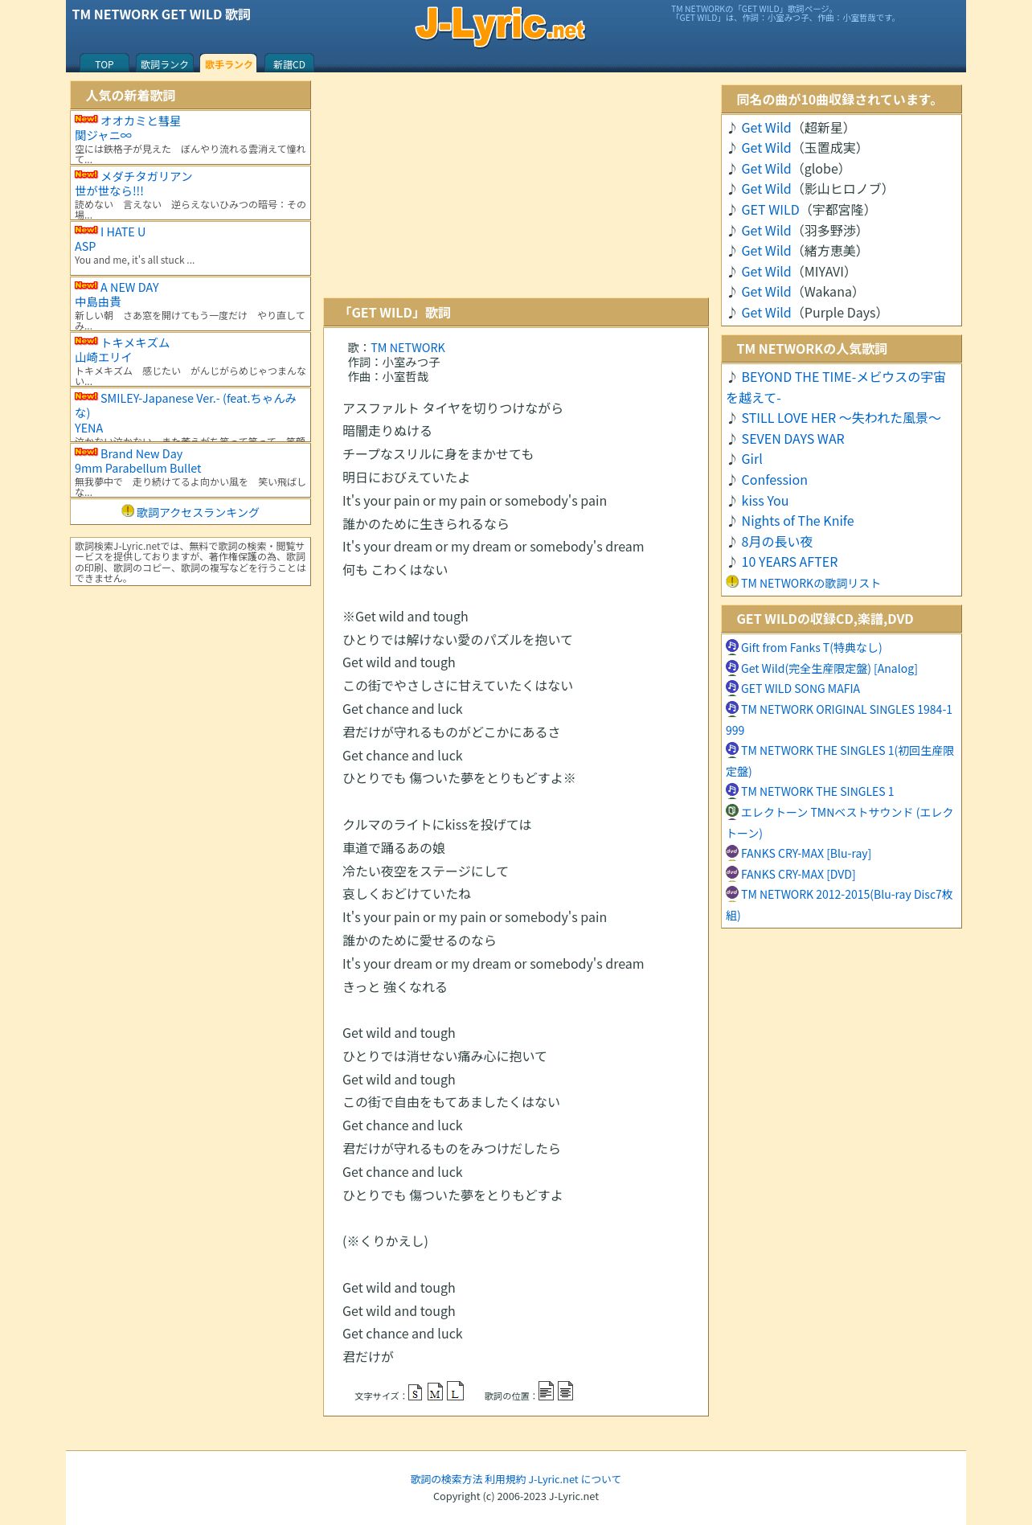Open kiss You lyrics link
Image resolution: width=1032 pixels, height=1525 pixels.
[x=764, y=501]
